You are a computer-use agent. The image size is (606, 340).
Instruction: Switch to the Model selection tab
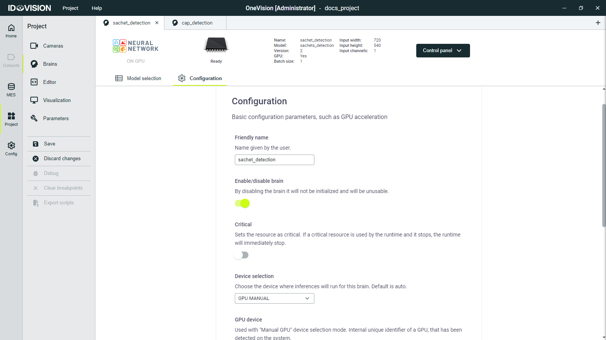click(x=138, y=78)
